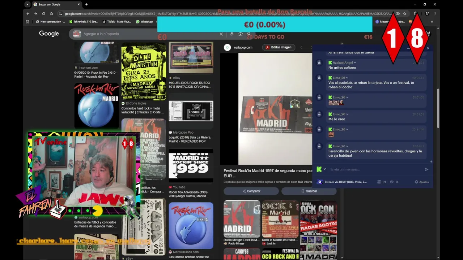Viewport: 463px width, 260px height.
Task: Send chat message with the arrow icon
Action: tap(426, 169)
